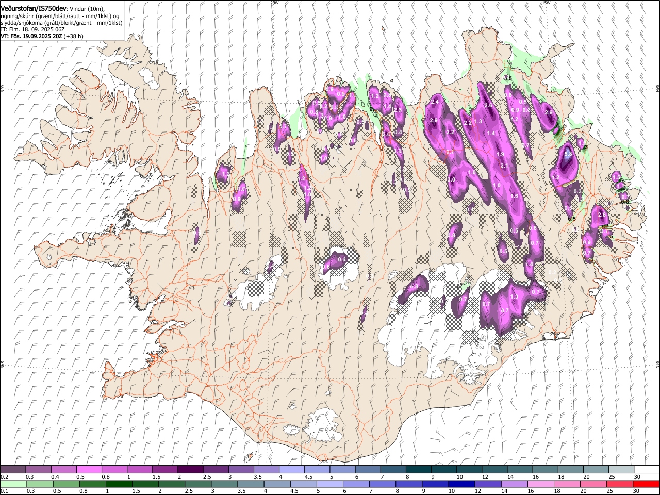Pick bottom legend dark blue swatch at 10
Image resolution: width=660 pixels, height=495 pixels.
(x=460, y=484)
